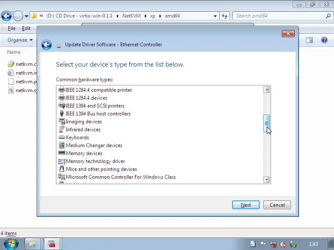This screenshot has height=250, width=334.
Task: Open Explorer help question mark icon
Action: [x=324, y=40]
